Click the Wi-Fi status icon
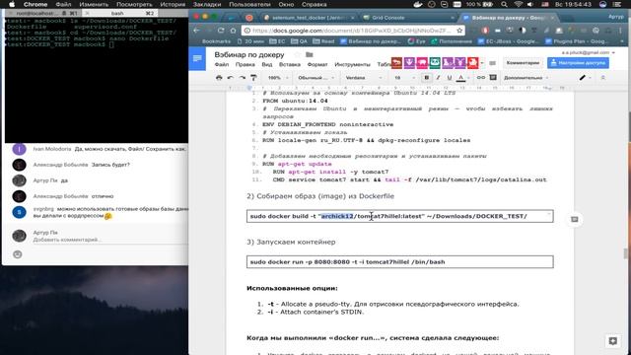Image resolution: width=631 pixels, height=355 pixels. pyautogui.click(x=518, y=4)
